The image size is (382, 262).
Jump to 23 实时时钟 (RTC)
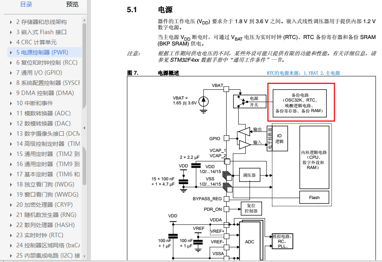tap(40, 235)
